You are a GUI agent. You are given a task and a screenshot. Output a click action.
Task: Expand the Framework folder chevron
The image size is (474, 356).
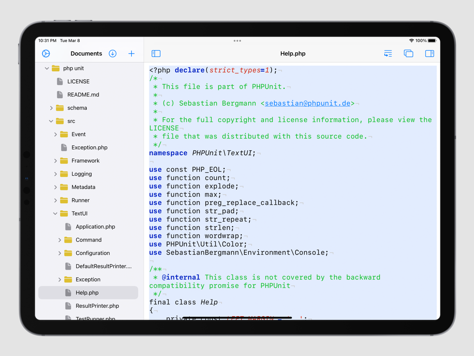(55, 161)
